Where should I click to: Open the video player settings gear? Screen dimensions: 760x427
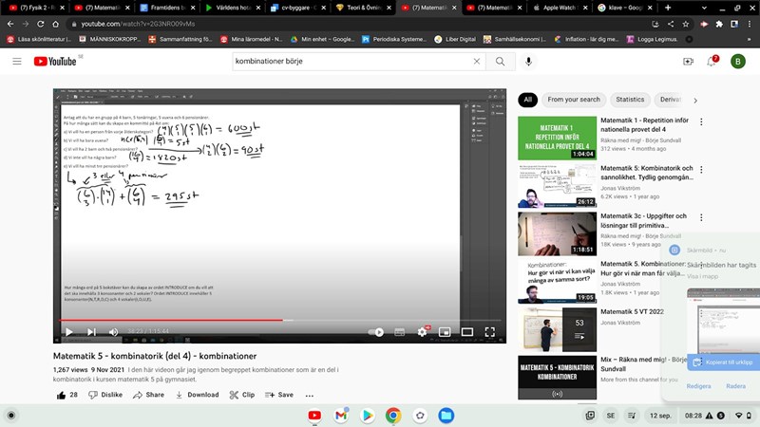pyautogui.click(x=422, y=332)
